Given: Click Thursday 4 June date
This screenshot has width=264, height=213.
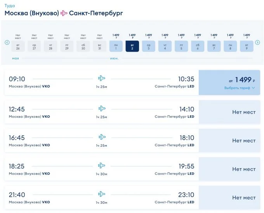Looking at the screenshot, I should pyautogui.click(x=165, y=46).
